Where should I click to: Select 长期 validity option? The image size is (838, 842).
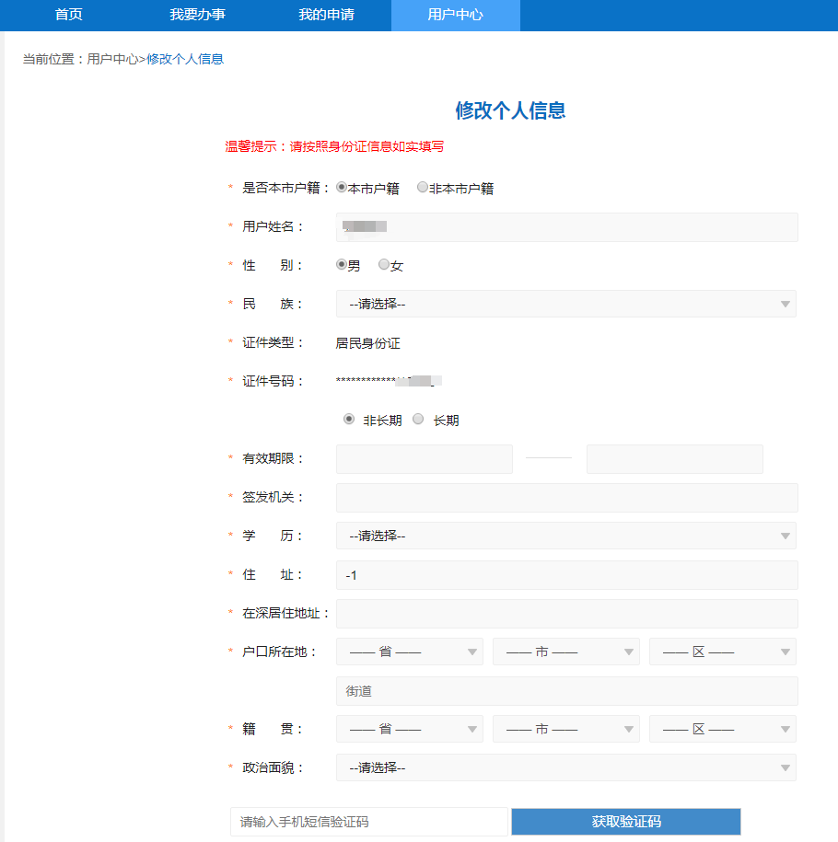[x=418, y=418]
